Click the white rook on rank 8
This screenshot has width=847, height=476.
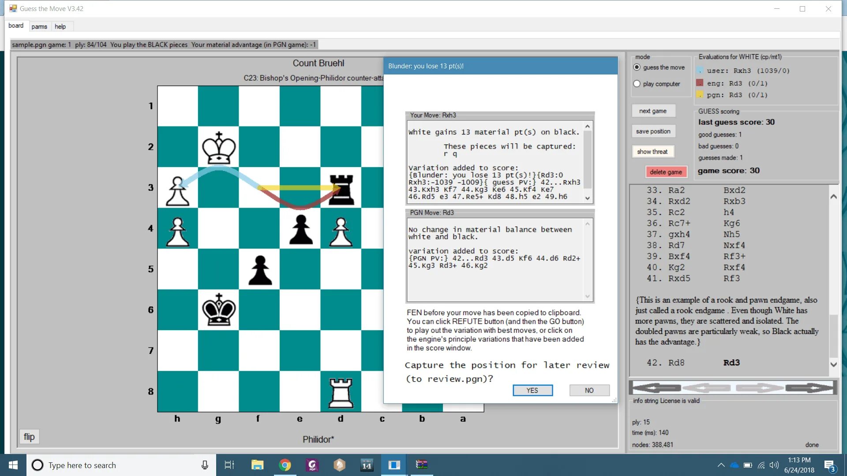point(341,392)
